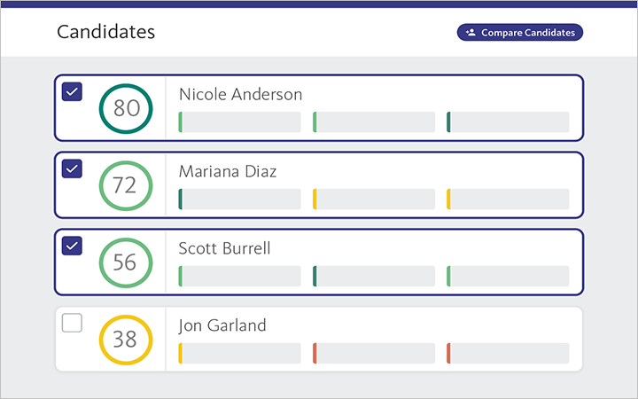Click the score circle showing 80

coord(126,108)
